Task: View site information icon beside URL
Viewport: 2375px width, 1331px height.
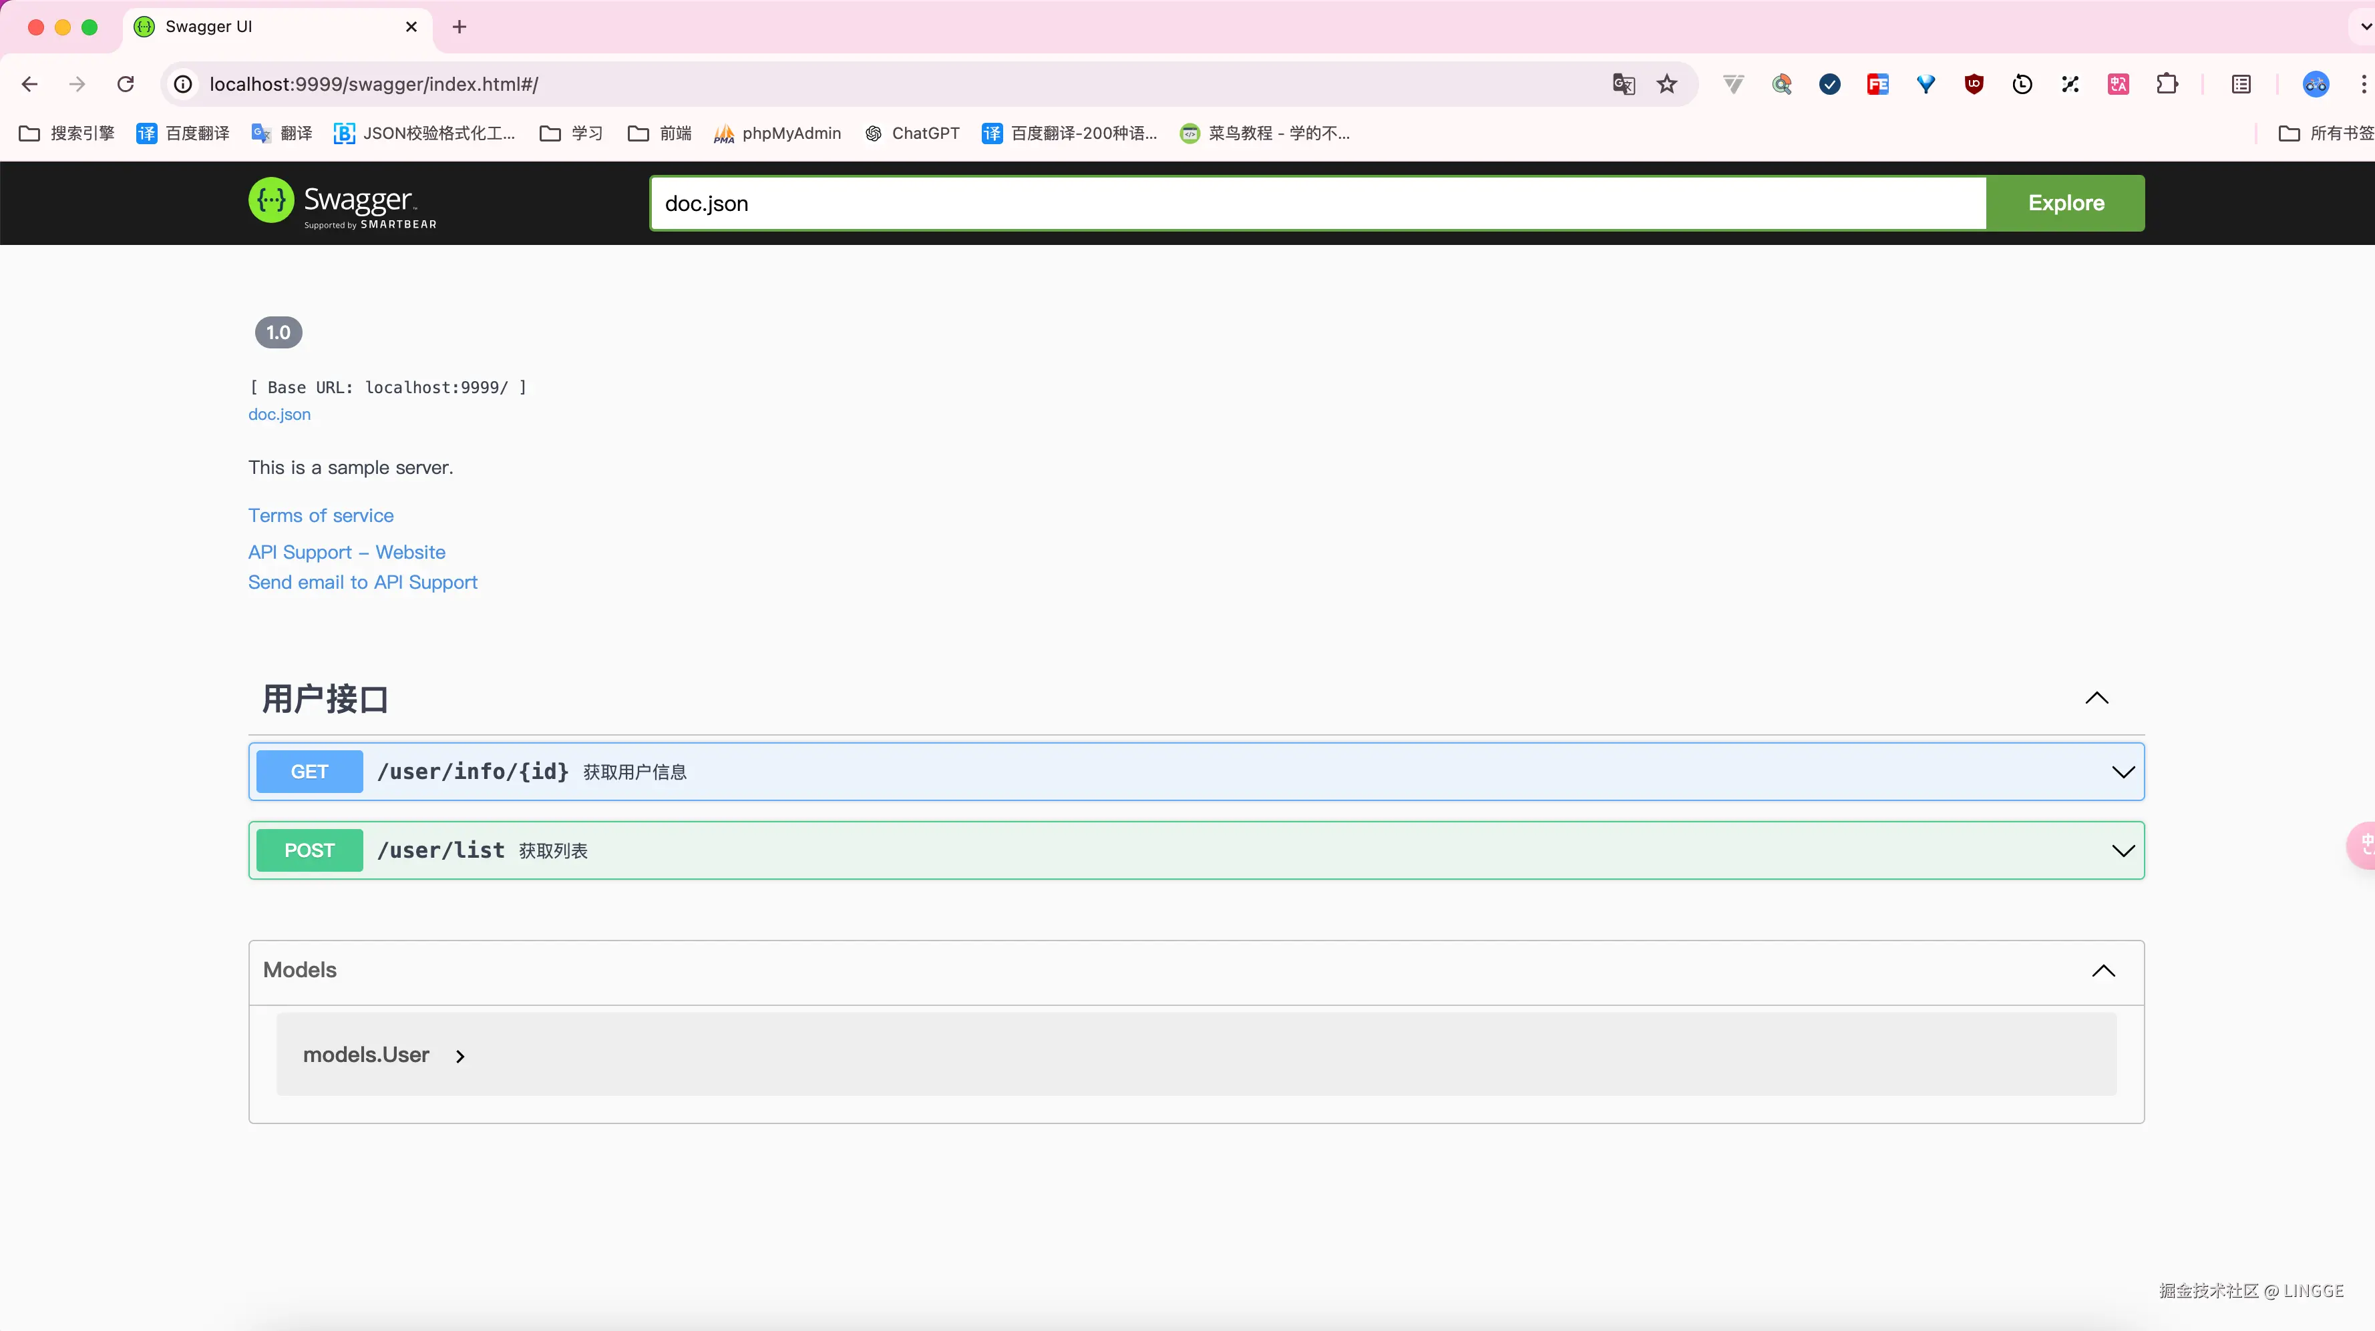Action: [x=184, y=84]
